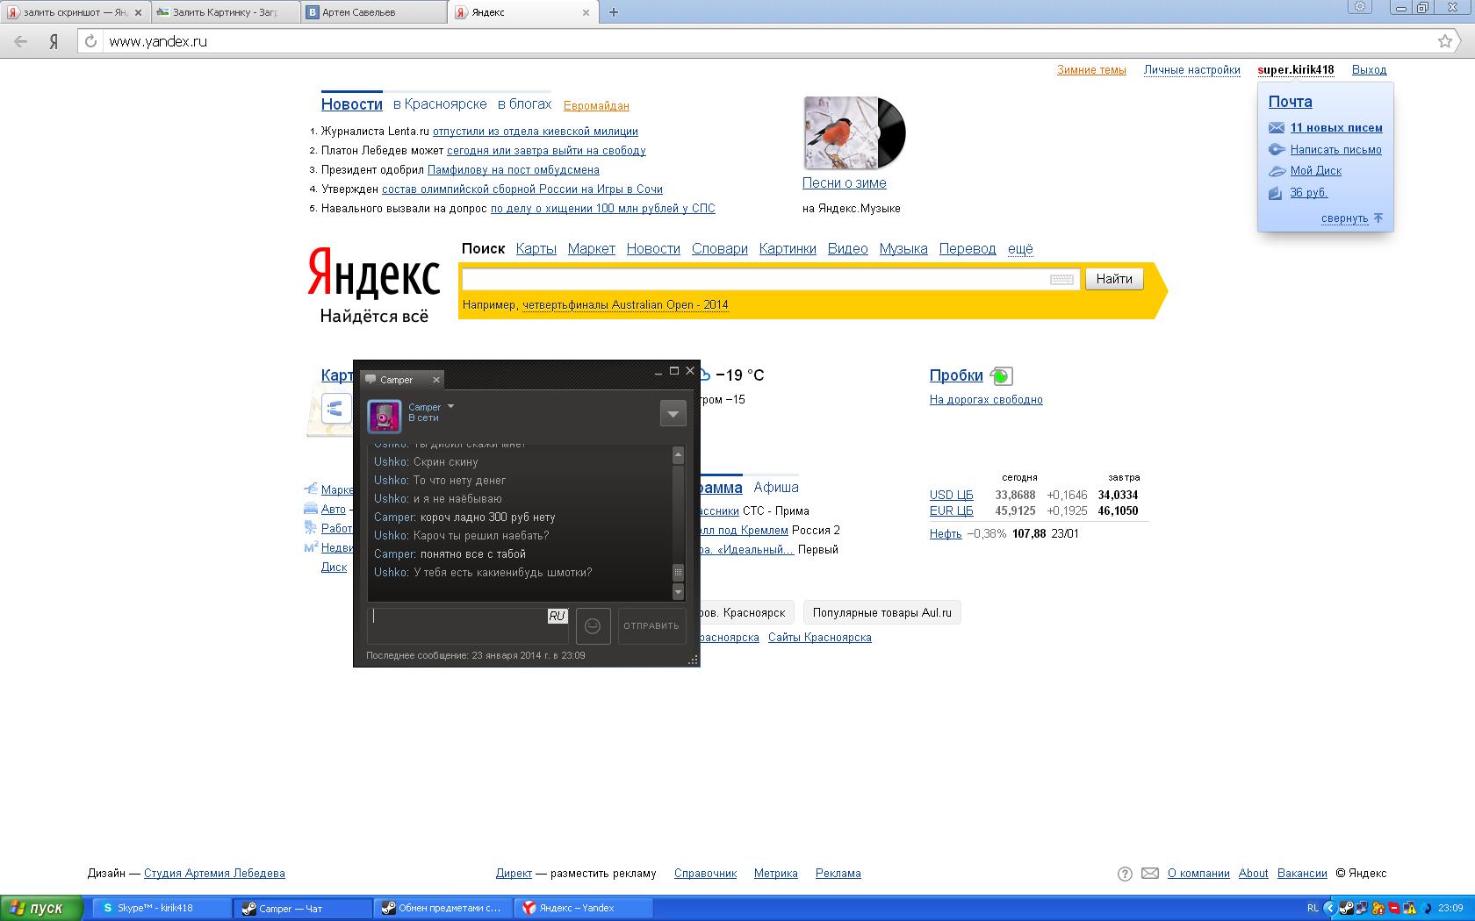This screenshot has width=1475, height=921.
Task: Open the Евромайдан news link
Action: point(596,106)
